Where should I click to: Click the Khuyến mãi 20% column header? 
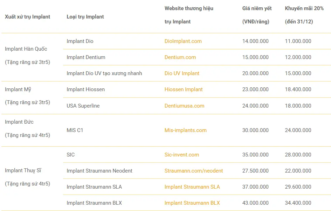304,8
